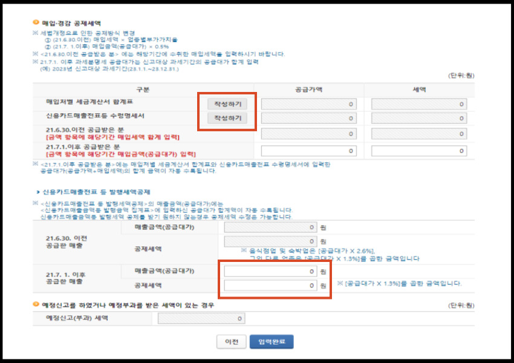Click the 예정신고 section orange bullet icon
The width and height of the screenshot is (514, 363).
coord(34,304)
